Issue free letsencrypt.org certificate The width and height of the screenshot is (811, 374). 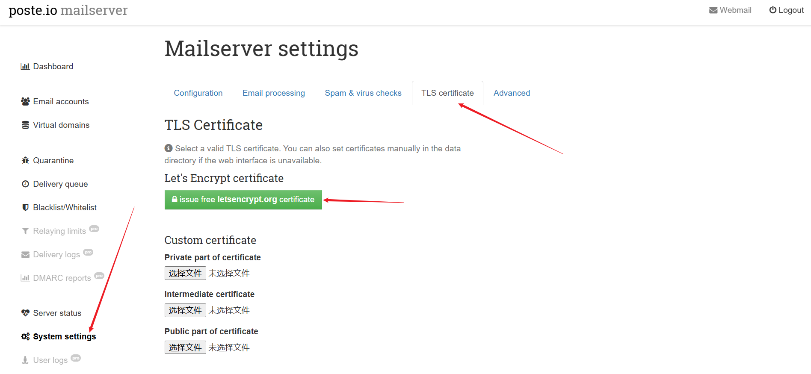(x=243, y=200)
